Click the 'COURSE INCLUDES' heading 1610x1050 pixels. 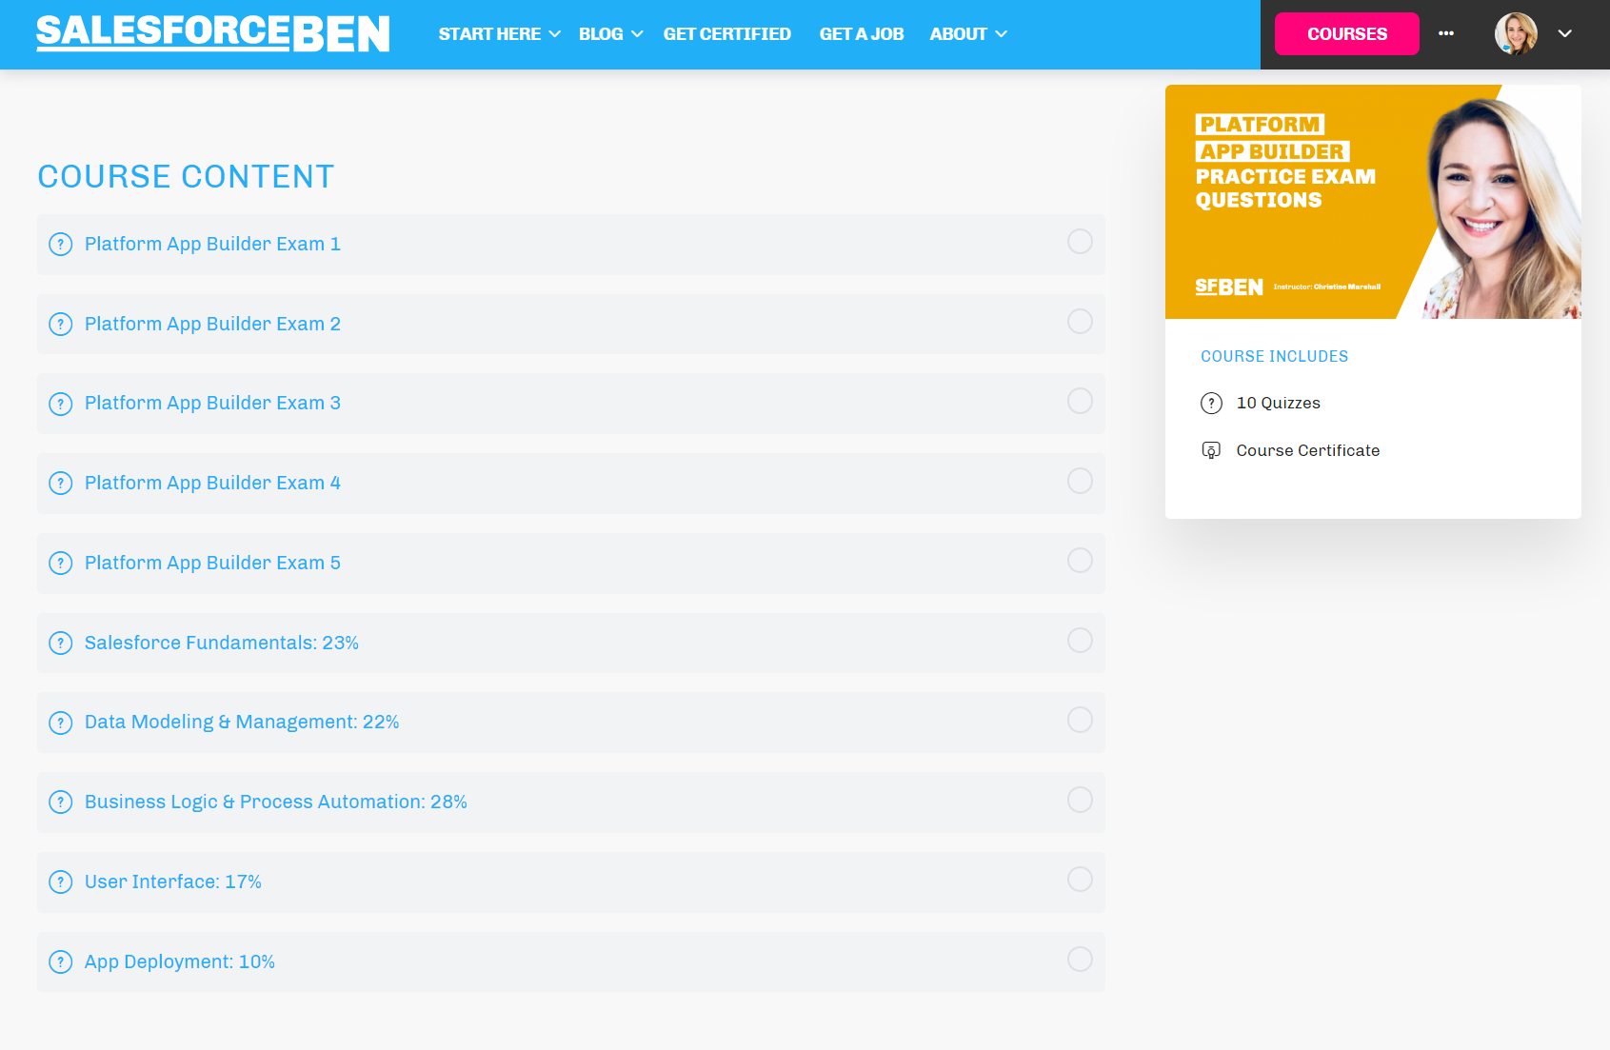pyautogui.click(x=1275, y=357)
